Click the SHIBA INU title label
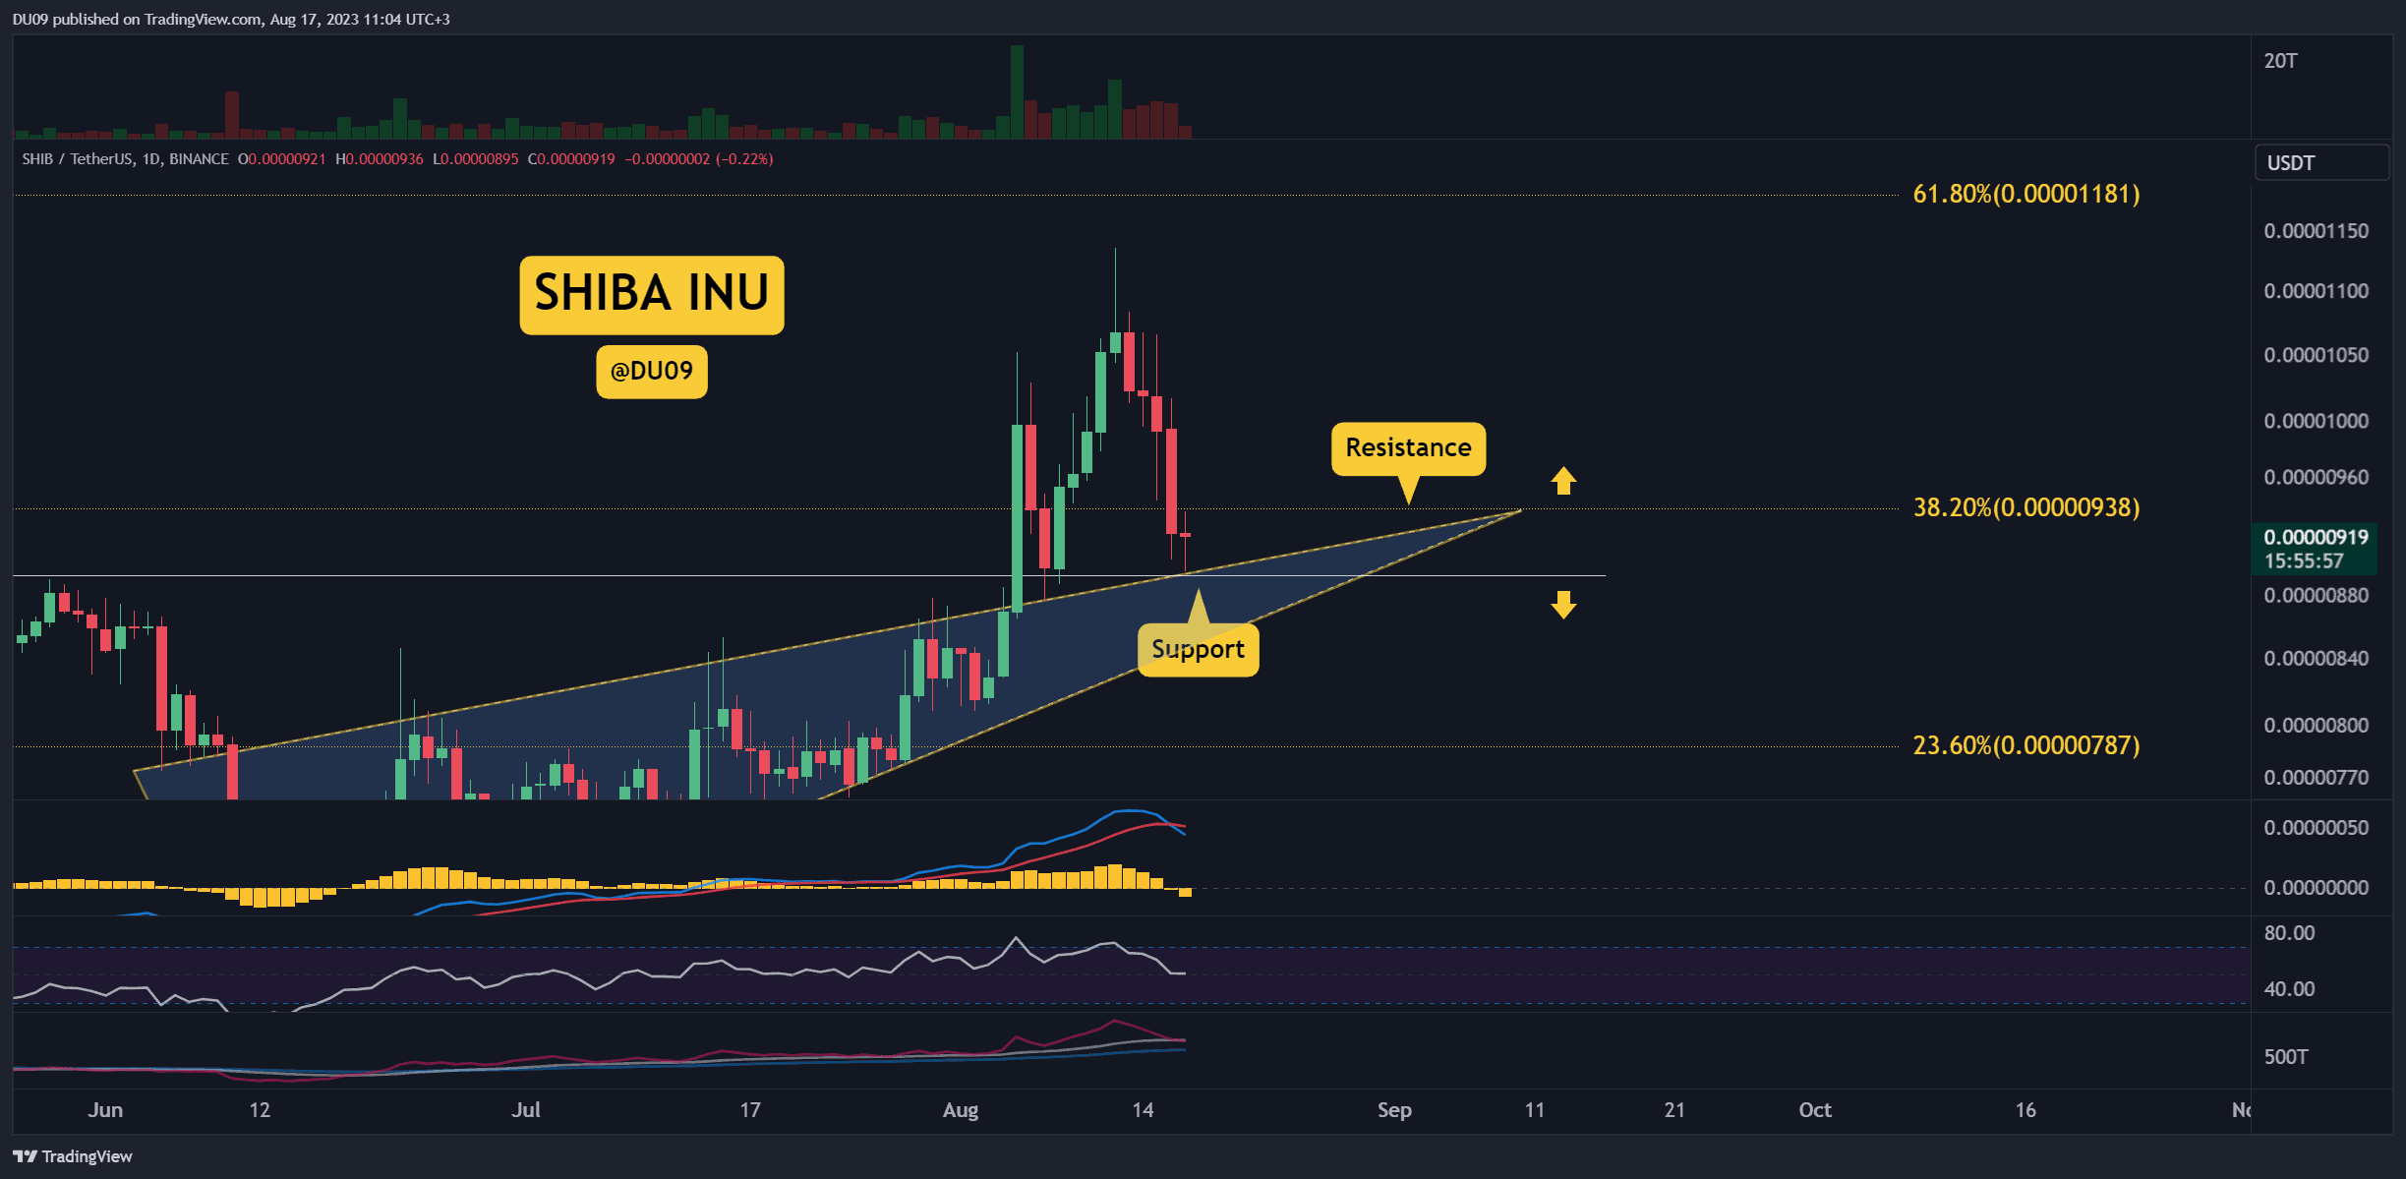This screenshot has height=1179, width=2406. pyautogui.click(x=651, y=294)
